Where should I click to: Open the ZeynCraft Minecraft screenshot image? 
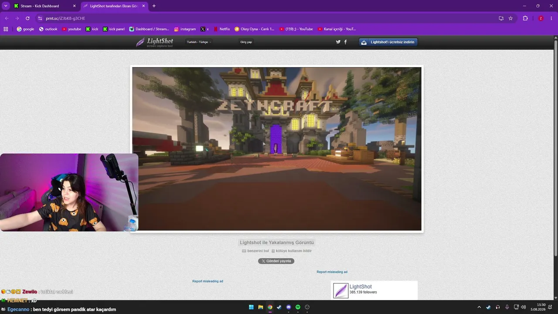click(277, 149)
